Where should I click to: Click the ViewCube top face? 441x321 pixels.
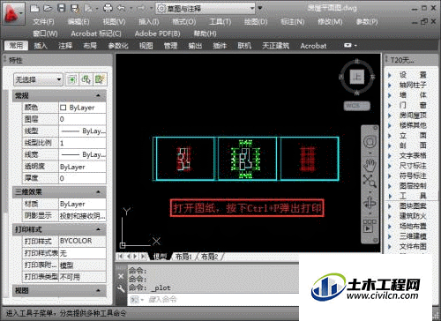(357, 77)
